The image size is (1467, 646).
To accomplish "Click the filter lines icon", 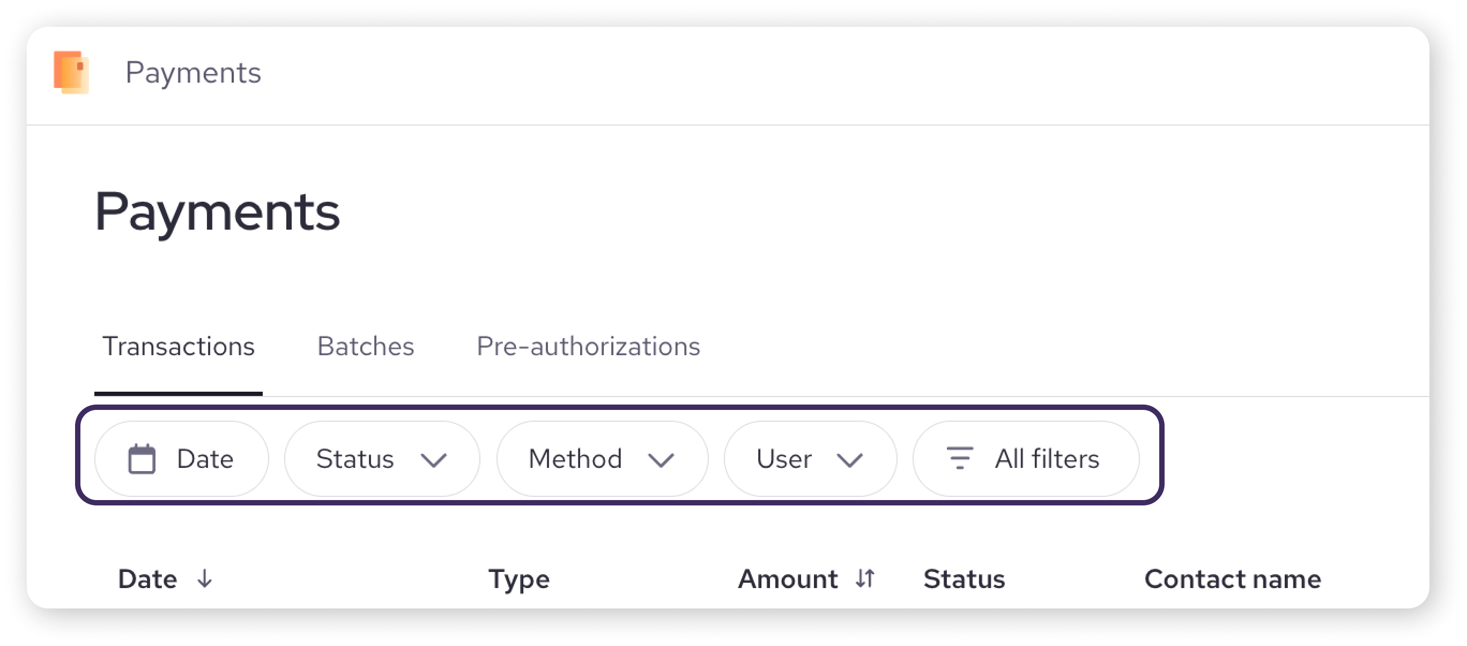I will coord(960,458).
